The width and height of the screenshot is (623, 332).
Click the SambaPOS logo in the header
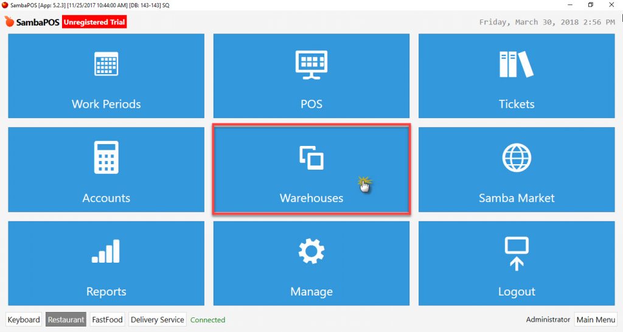(32, 22)
